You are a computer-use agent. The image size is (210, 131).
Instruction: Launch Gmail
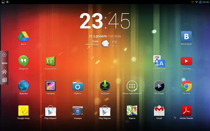pos(159,111)
